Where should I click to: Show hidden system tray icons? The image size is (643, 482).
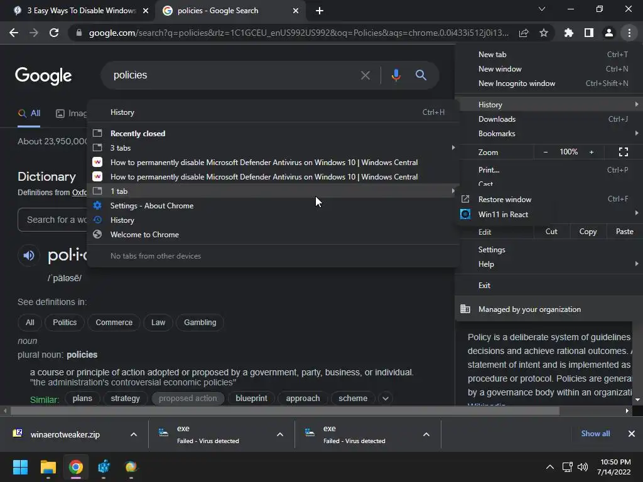[x=550, y=467]
